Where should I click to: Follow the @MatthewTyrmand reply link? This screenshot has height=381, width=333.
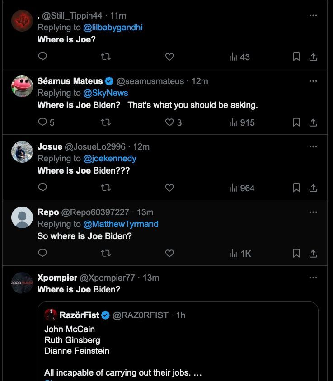[121, 224]
